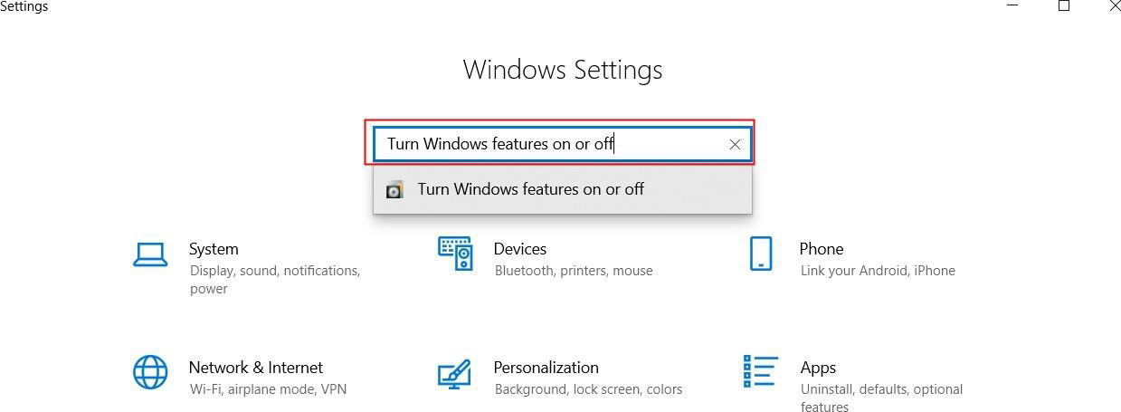The image size is (1121, 412).
Task: Go to Devices settings label
Action: click(x=520, y=249)
